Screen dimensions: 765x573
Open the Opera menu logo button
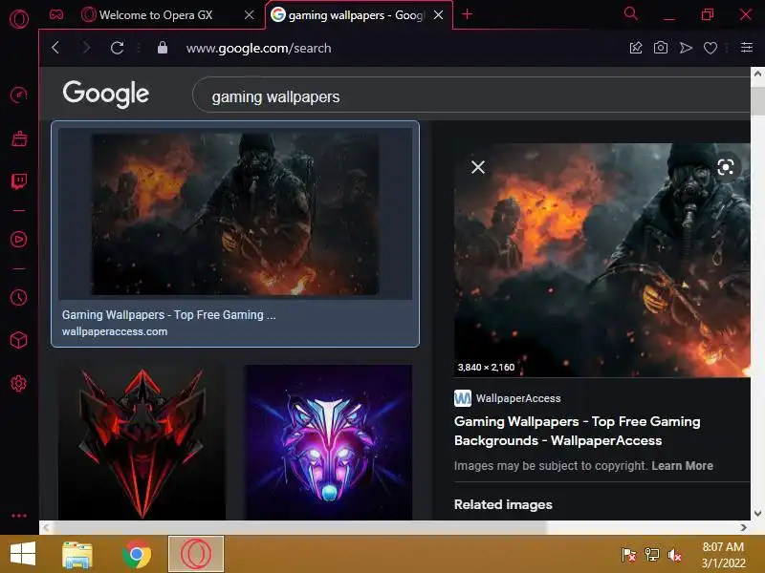tap(19, 18)
